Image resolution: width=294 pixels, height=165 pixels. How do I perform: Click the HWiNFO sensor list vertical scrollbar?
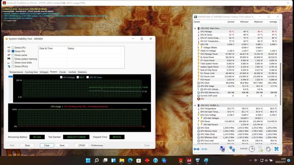[x=280, y=84]
